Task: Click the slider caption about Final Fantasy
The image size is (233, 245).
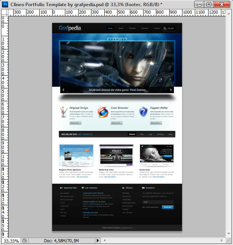Action: [x=117, y=90]
